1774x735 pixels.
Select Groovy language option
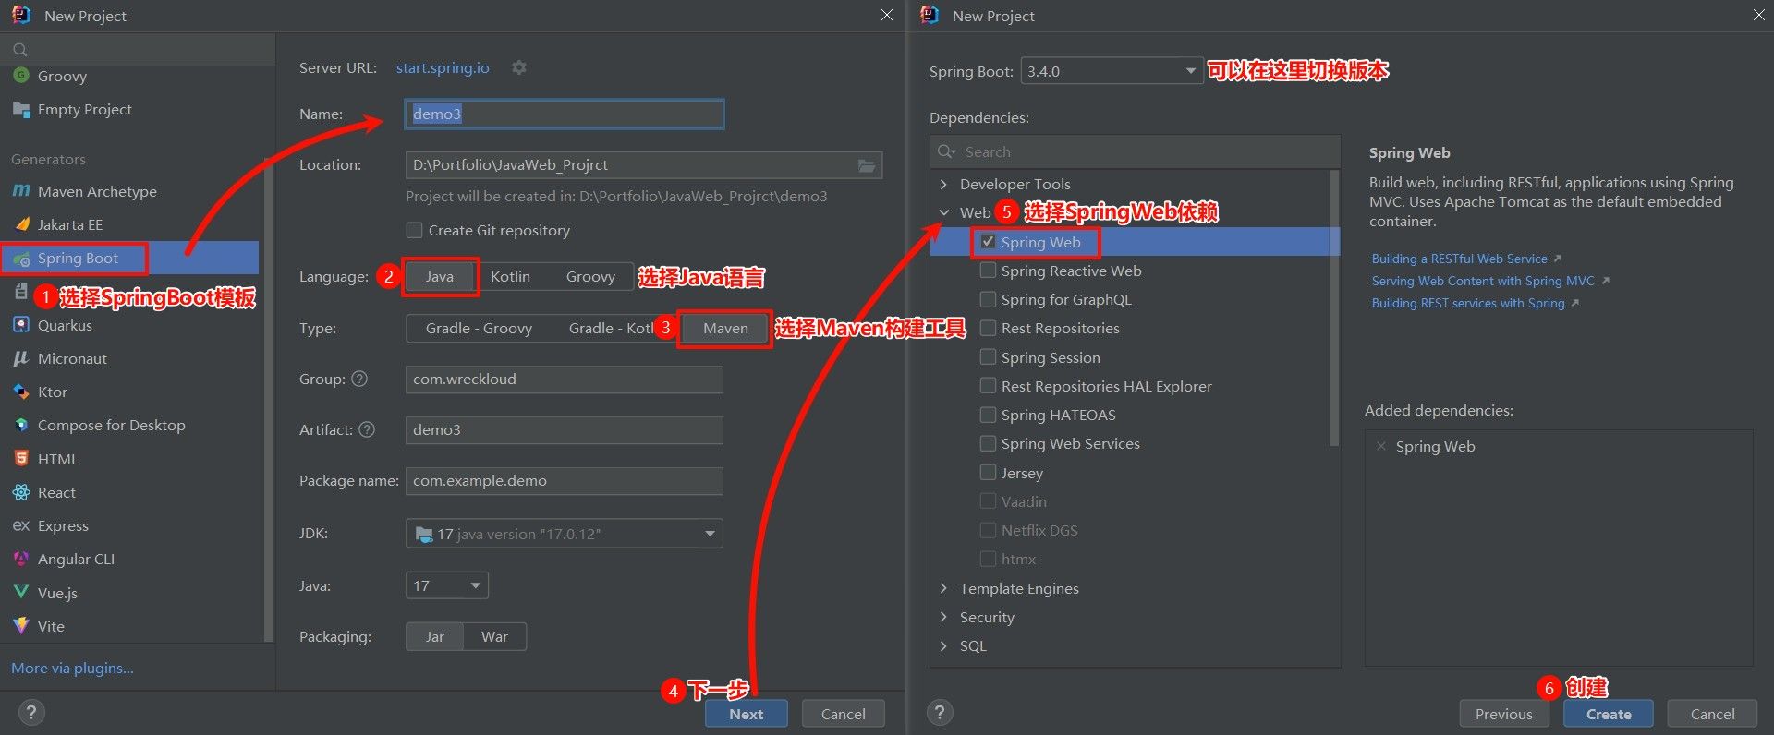click(590, 276)
